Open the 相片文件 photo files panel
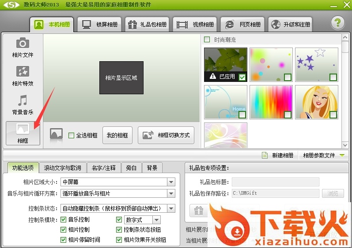The image size is (352, 248). (23, 47)
